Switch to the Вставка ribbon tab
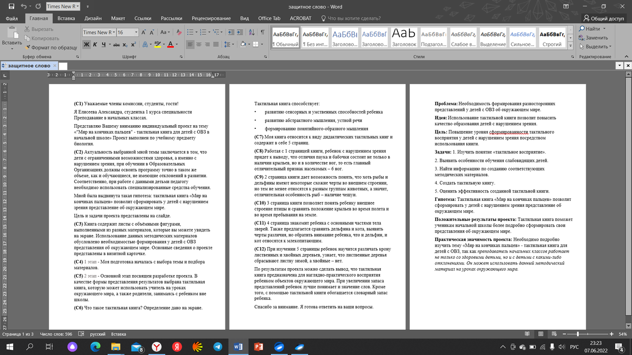Image resolution: width=632 pixels, height=355 pixels. pos(66,18)
